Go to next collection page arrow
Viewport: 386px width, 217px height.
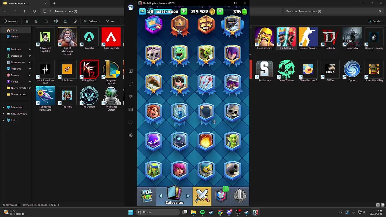188,196
